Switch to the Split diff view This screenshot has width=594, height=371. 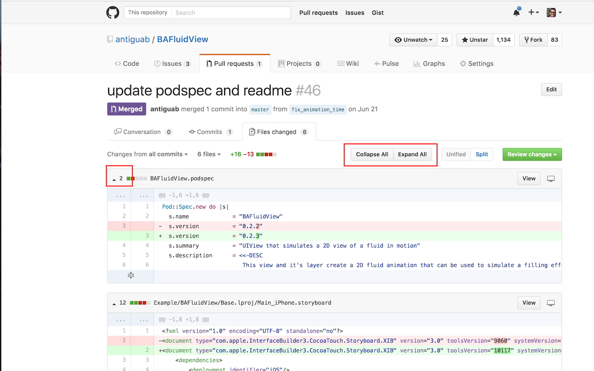pyautogui.click(x=482, y=154)
